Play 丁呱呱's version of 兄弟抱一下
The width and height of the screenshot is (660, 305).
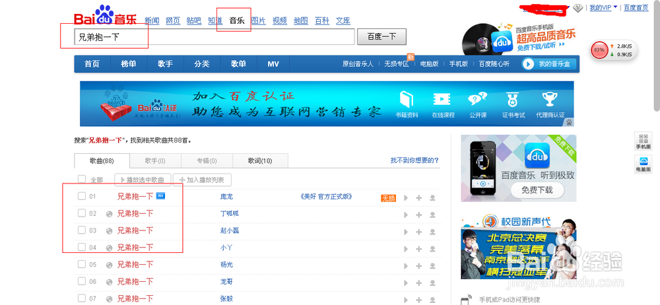(x=406, y=215)
